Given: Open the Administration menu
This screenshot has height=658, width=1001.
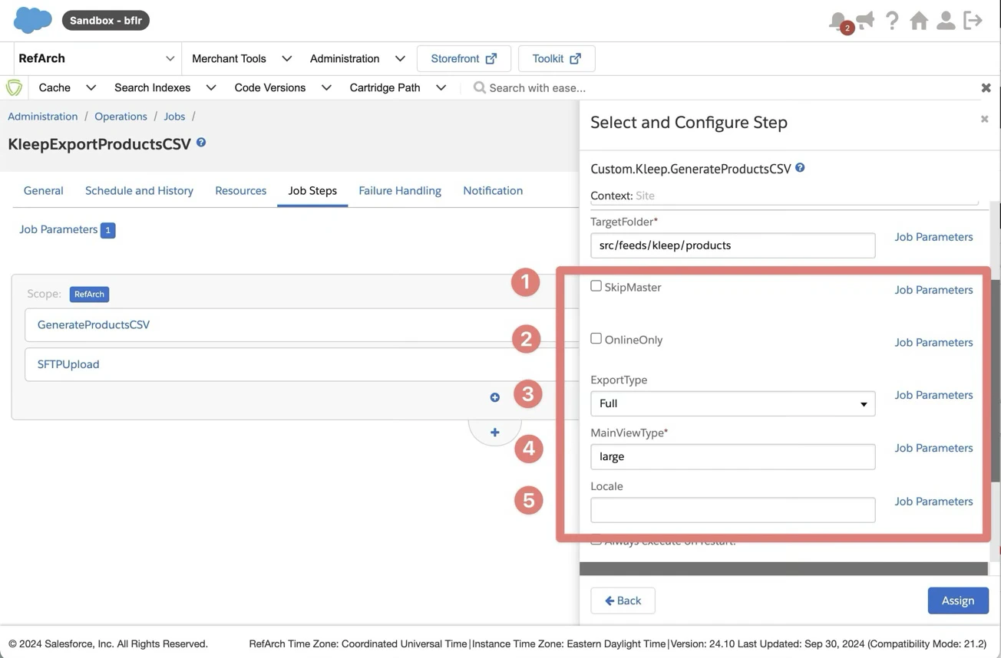Looking at the screenshot, I should pyautogui.click(x=357, y=58).
